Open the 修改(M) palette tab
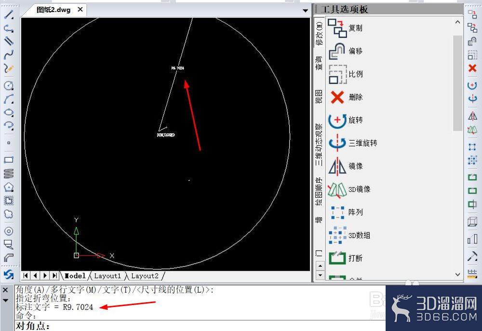The width and height of the screenshot is (482, 331). (x=320, y=33)
